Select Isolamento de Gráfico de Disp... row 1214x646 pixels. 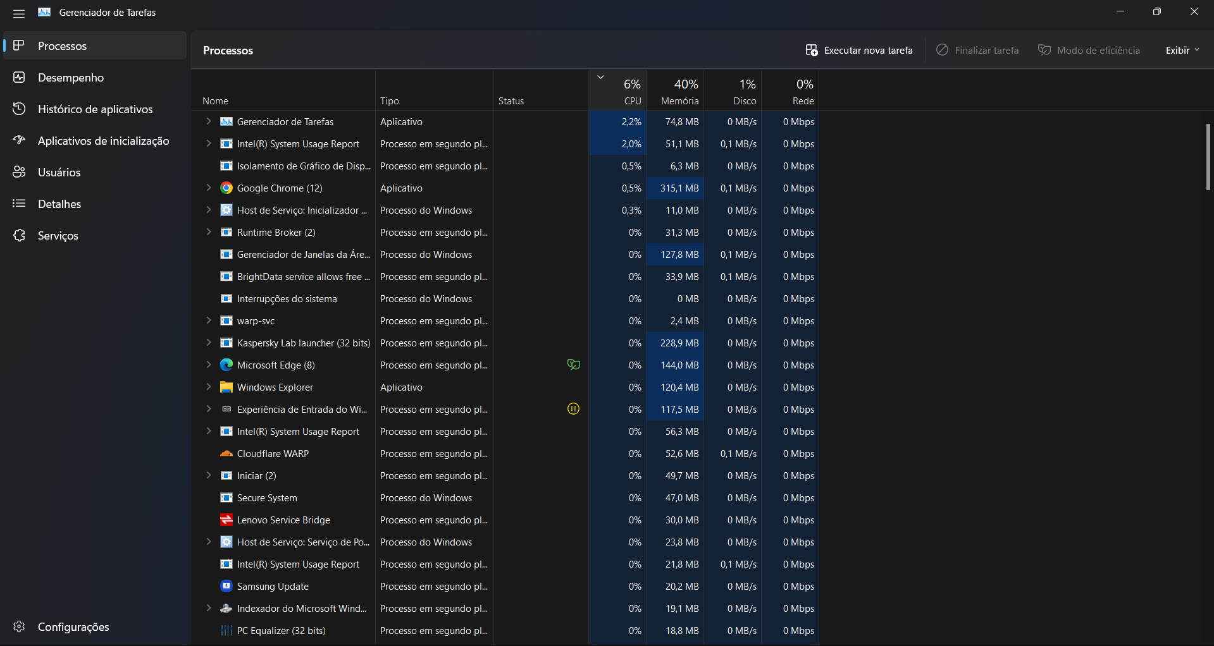point(505,166)
